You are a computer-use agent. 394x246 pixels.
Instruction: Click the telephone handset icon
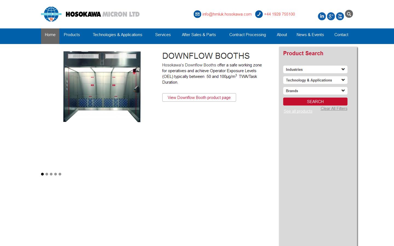click(x=259, y=14)
